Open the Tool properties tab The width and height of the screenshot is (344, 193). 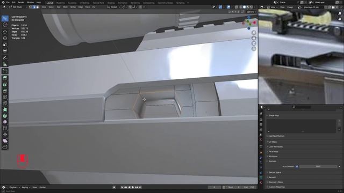pyautogui.click(x=261, y=114)
